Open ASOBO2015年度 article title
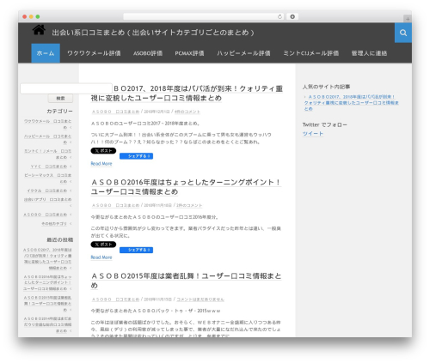430x363 pixels. (186, 281)
